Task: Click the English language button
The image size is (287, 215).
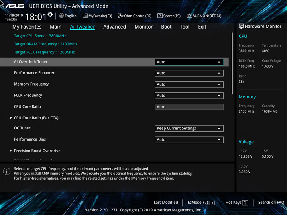Action: (68, 16)
